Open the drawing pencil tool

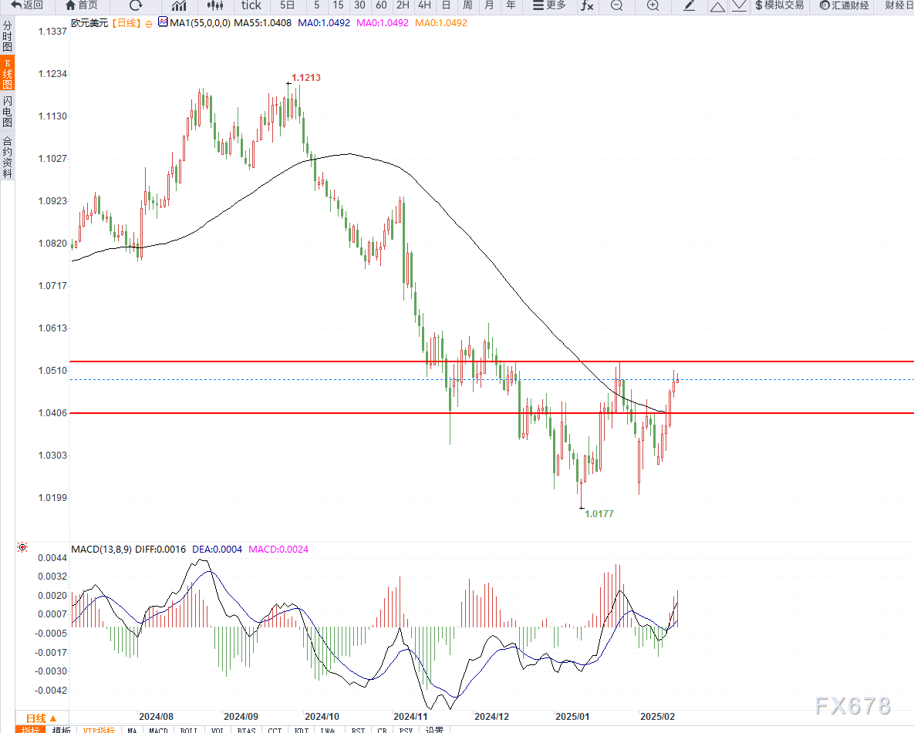click(689, 7)
